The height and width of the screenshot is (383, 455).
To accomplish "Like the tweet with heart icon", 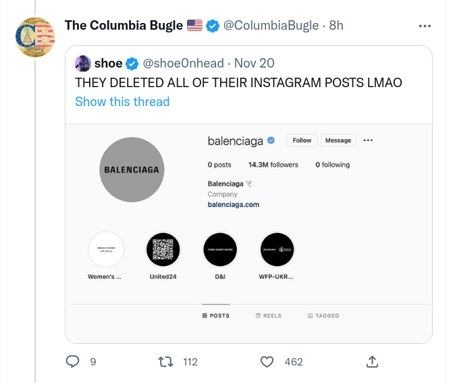I will click(267, 362).
